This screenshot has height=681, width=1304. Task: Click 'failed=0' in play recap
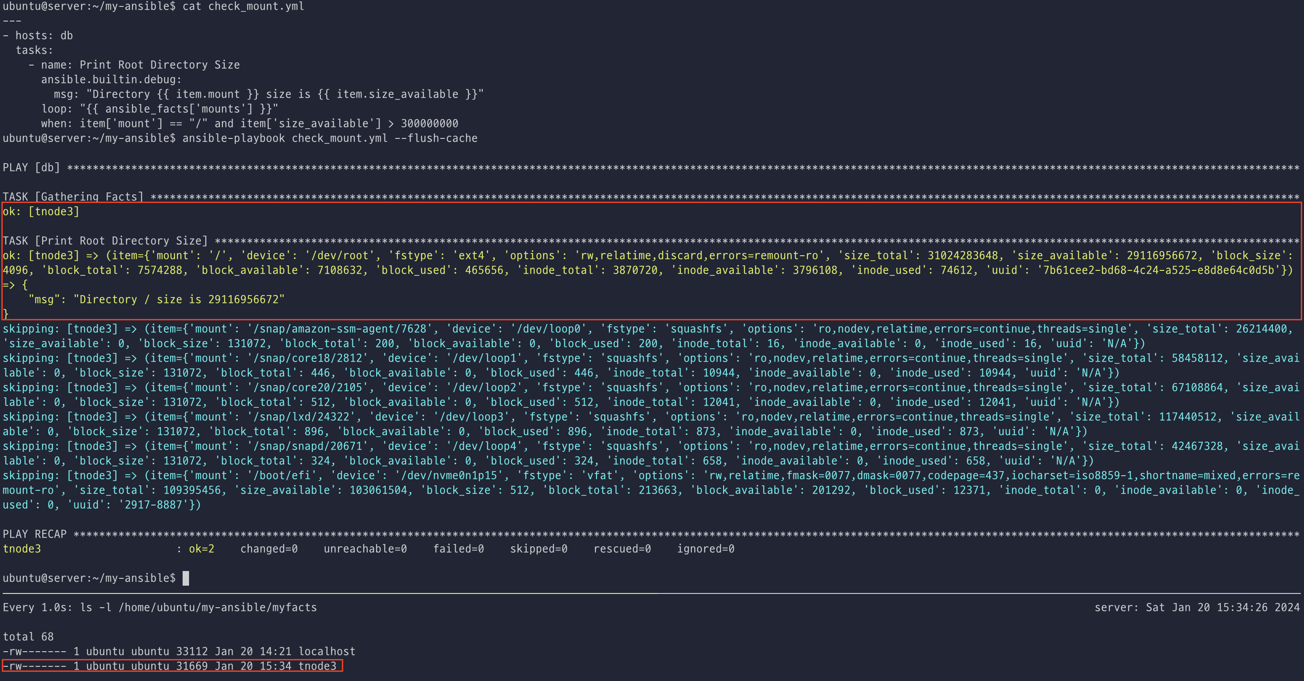[x=458, y=549]
